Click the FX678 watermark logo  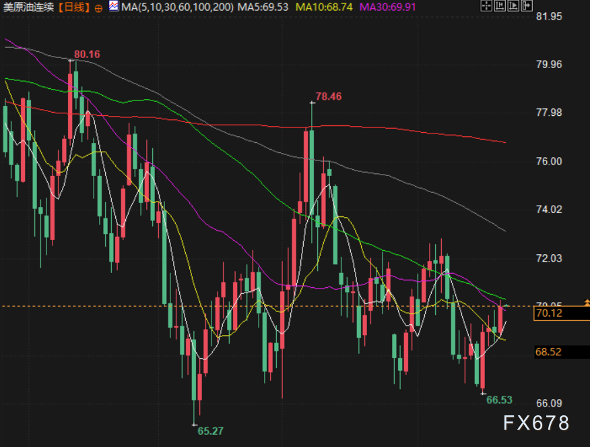(x=536, y=423)
